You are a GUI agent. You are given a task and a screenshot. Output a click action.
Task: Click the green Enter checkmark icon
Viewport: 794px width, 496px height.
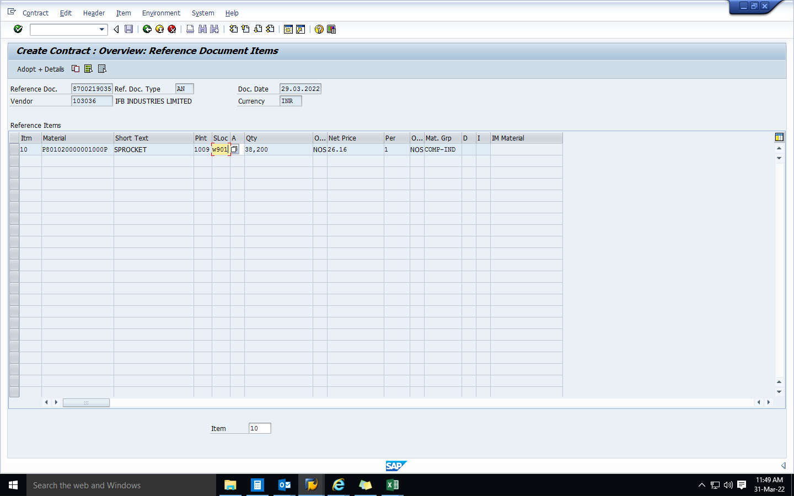[x=18, y=29]
